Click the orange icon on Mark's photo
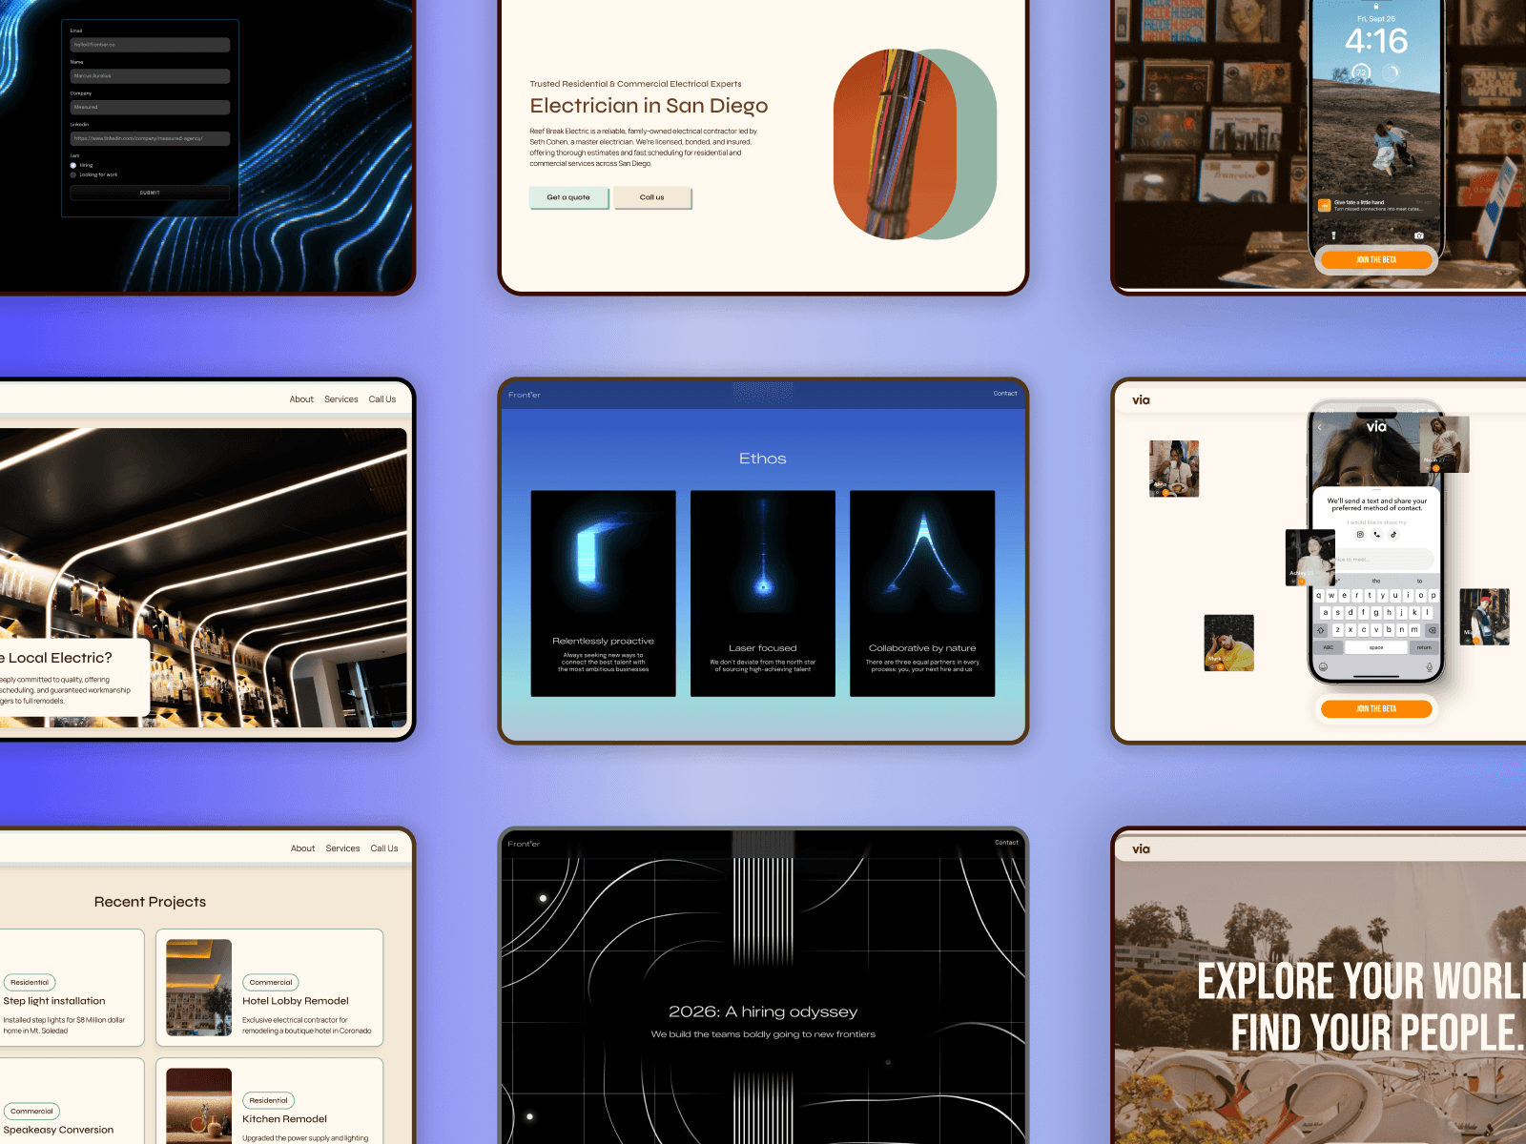Image resolution: width=1526 pixels, height=1144 pixels. pos(1220,666)
